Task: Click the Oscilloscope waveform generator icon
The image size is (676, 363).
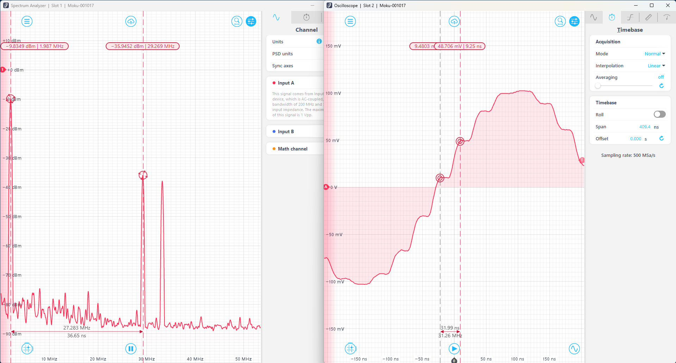Action: click(574, 349)
